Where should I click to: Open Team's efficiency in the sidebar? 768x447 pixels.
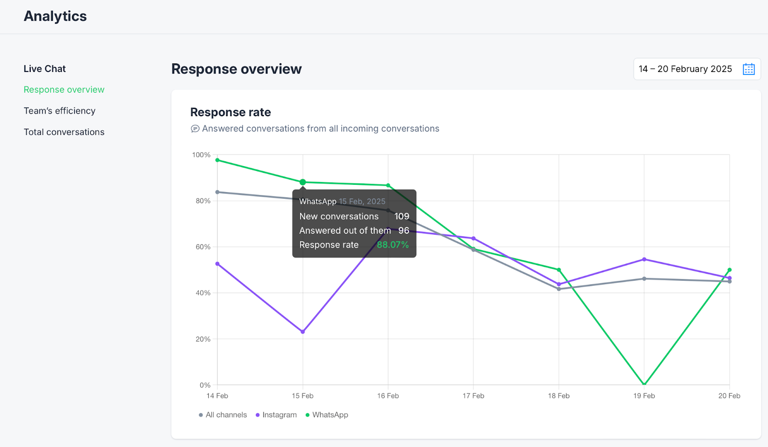coord(60,111)
